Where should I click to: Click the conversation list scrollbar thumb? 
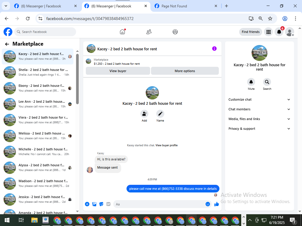coord(78,79)
